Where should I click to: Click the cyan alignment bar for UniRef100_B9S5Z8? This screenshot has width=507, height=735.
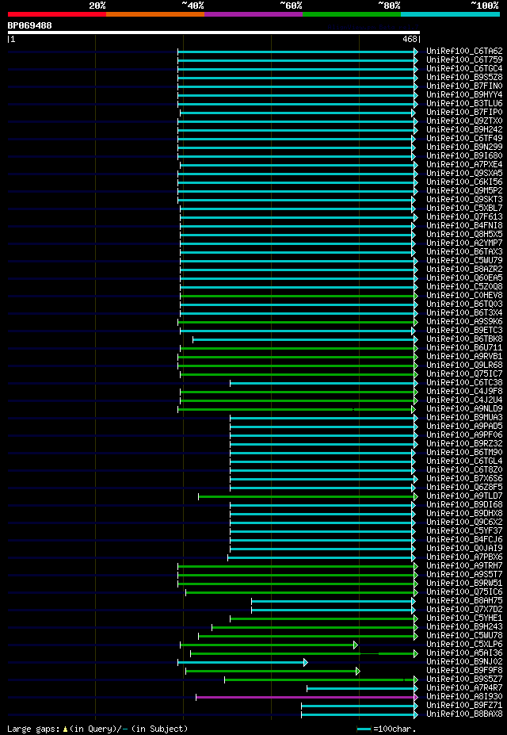(298, 78)
